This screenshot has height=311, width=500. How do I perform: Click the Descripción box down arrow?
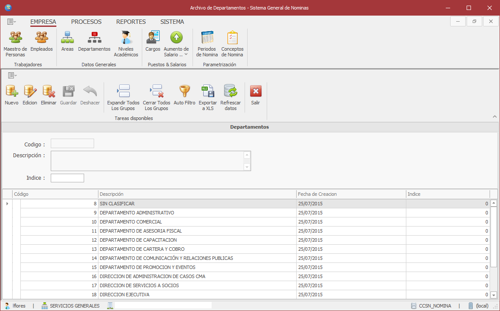[x=247, y=167]
